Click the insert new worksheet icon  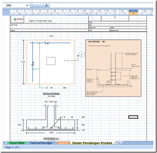(118, 143)
